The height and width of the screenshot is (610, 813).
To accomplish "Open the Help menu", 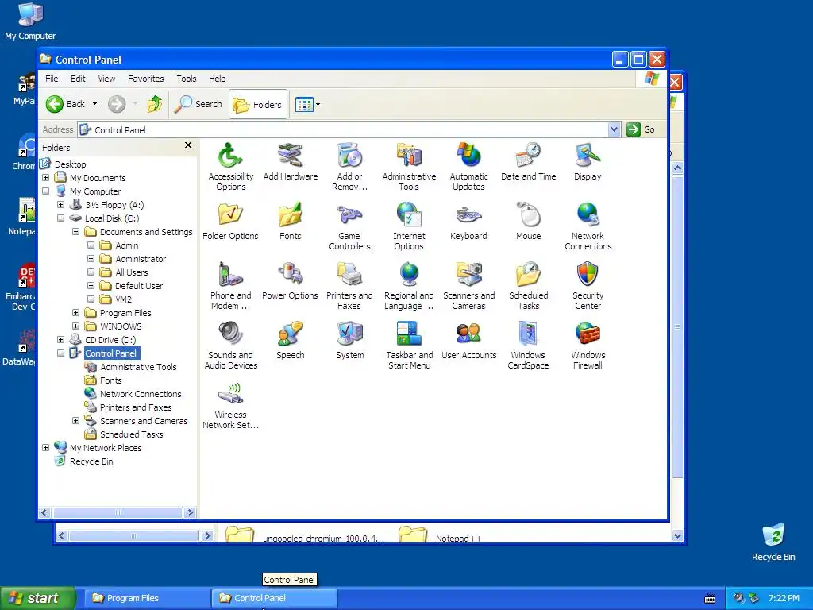I will click(218, 79).
